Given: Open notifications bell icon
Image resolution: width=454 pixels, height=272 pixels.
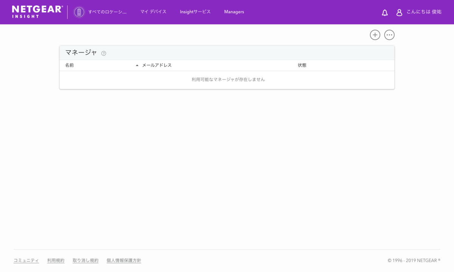Looking at the screenshot, I should pyautogui.click(x=385, y=12).
